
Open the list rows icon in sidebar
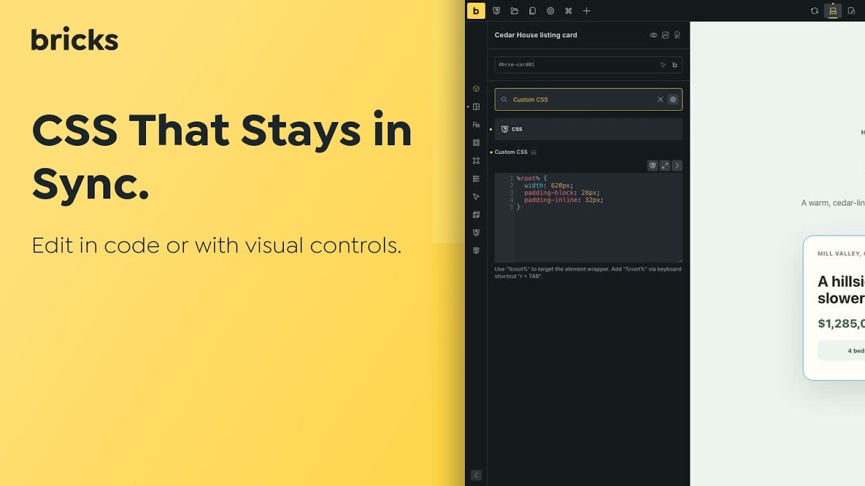click(476, 179)
